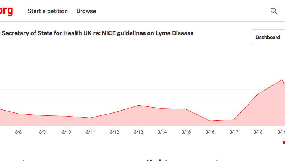This screenshot has height=161, width=285.
Task: Open the Dashboard button
Action: point(268,37)
